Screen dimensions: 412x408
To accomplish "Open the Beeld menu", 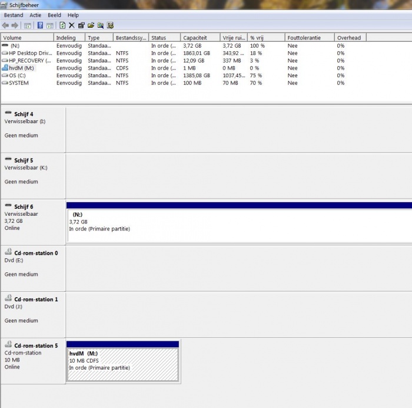I will click(54, 15).
